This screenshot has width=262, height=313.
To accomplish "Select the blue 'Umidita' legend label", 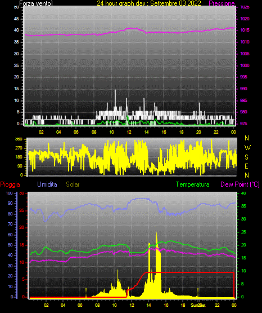I will coord(47,184).
